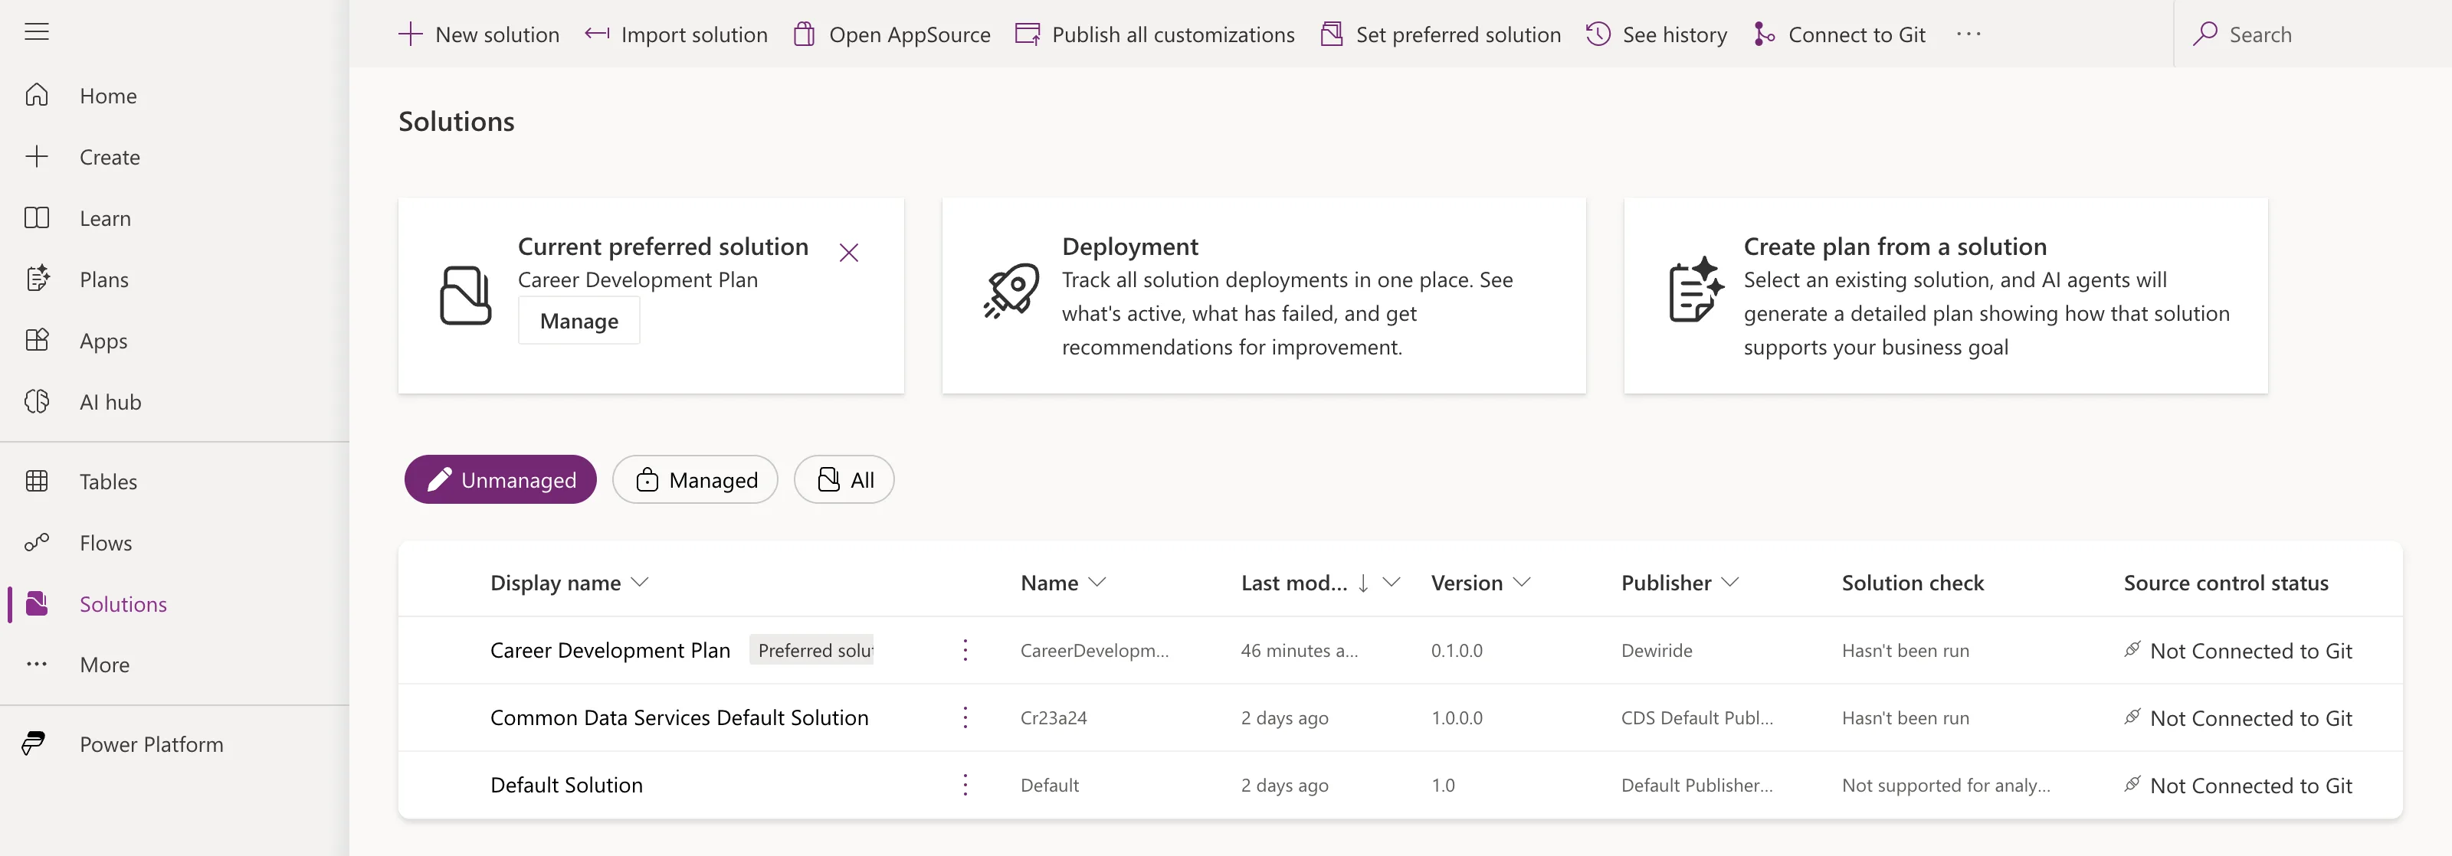Open the Display name column dropdown
This screenshot has width=2452, height=856.
pyautogui.click(x=640, y=582)
